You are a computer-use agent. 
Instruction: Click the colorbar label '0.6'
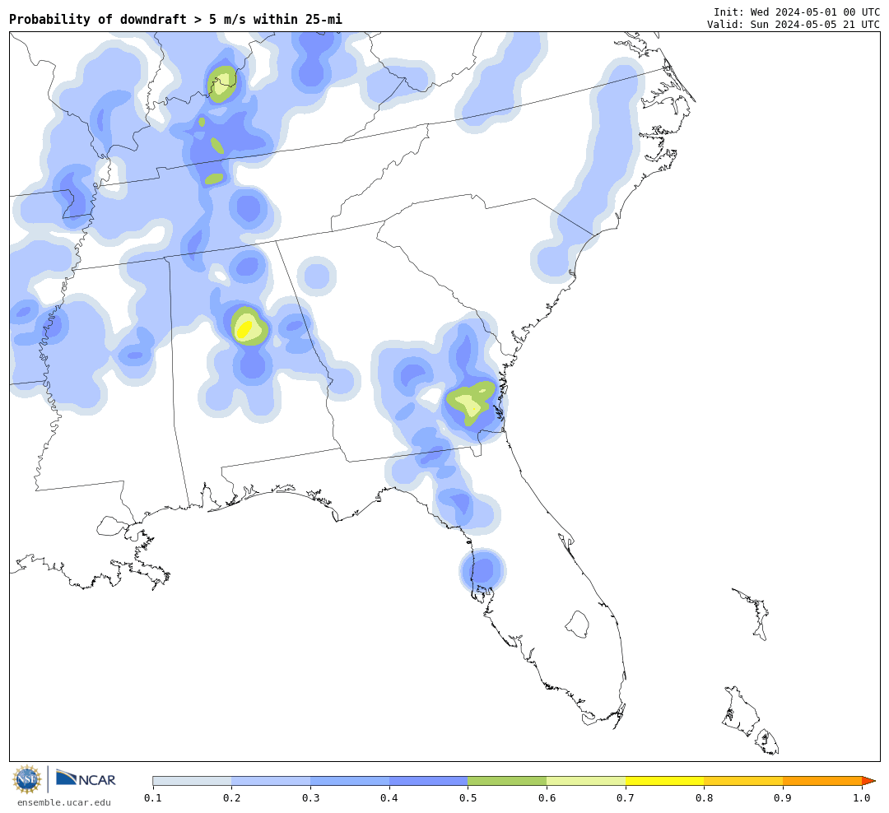click(x=547, y=798)
